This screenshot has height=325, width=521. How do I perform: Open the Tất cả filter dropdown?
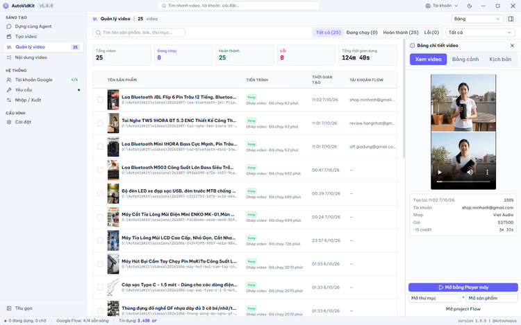(x=480, y=33)
